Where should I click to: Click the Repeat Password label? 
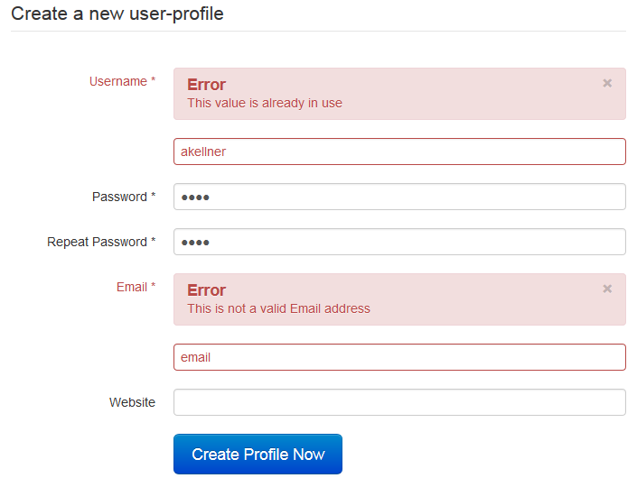point(97,242)
